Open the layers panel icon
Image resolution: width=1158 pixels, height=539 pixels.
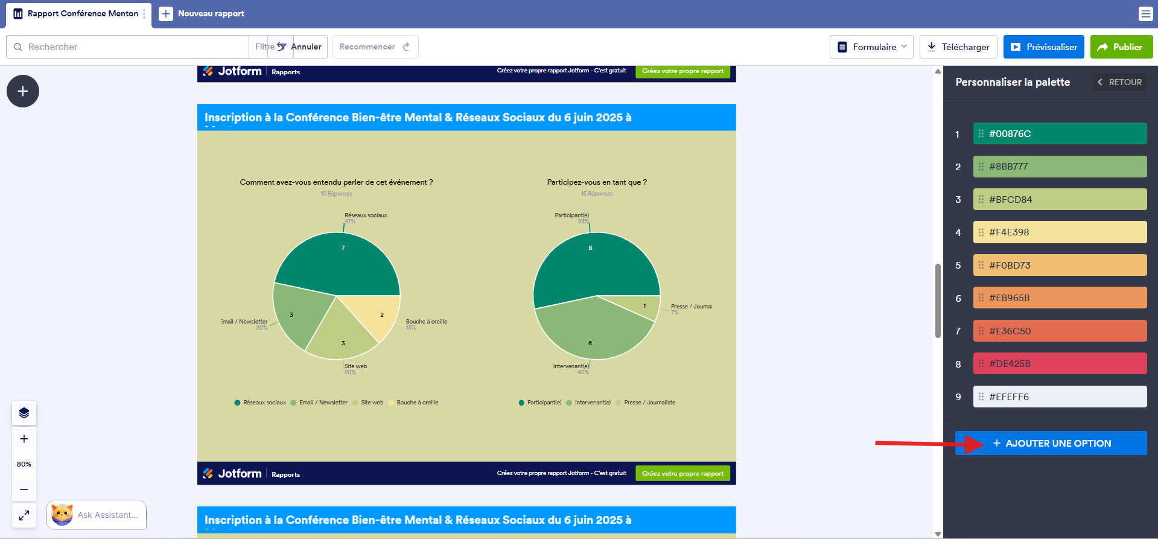(x=24, y=413)
